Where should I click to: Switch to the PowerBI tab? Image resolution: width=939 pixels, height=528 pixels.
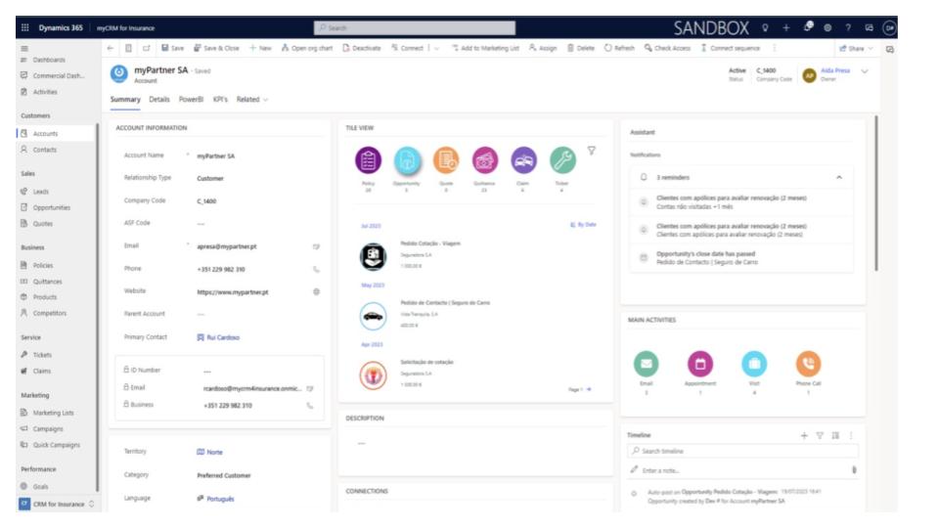(191, 100)
